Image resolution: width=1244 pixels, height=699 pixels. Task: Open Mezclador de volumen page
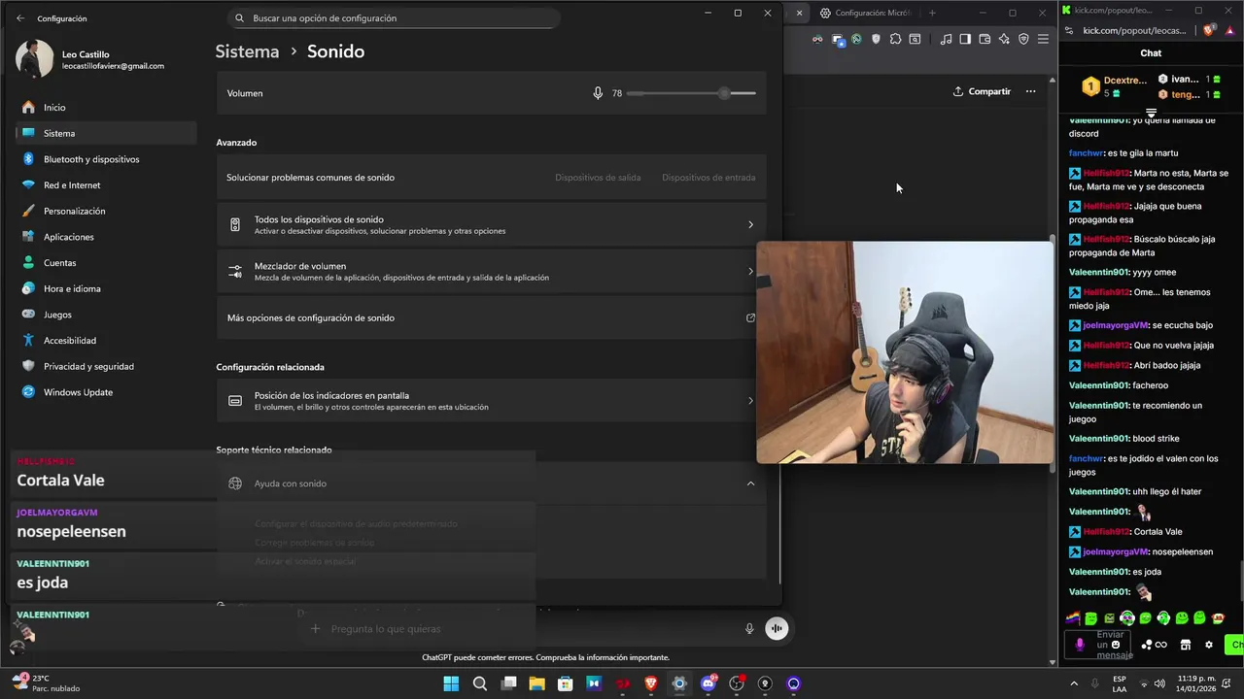point(491,272)
